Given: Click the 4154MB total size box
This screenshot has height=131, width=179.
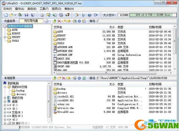Looking at the screenshot, I should pyautogui.click(x=123, y=15).
